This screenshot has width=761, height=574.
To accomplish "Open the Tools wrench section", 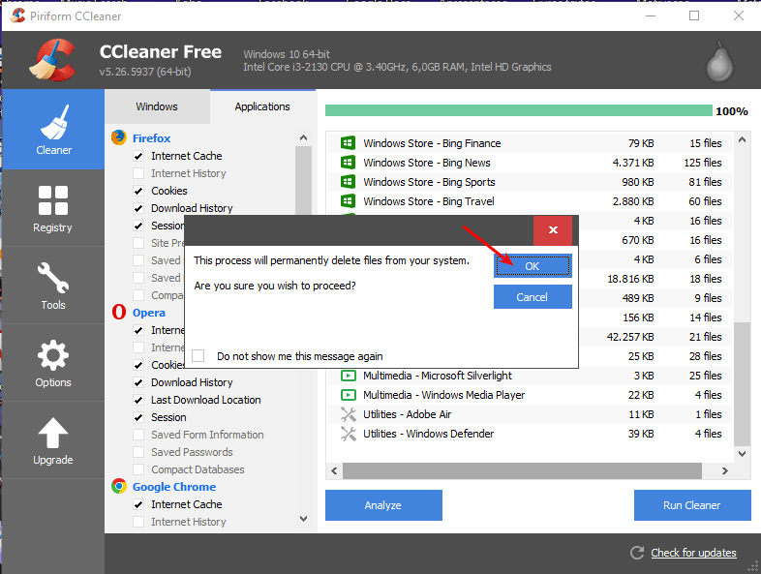I will [x=53, y=286].
